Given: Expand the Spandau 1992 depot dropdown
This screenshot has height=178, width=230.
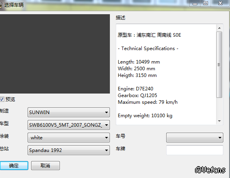Looking at the screenshot, I should tap(69, 150).
